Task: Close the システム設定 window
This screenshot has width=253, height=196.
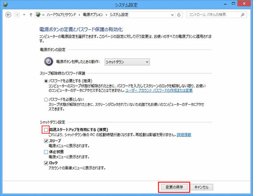Action: coord(244,3)
